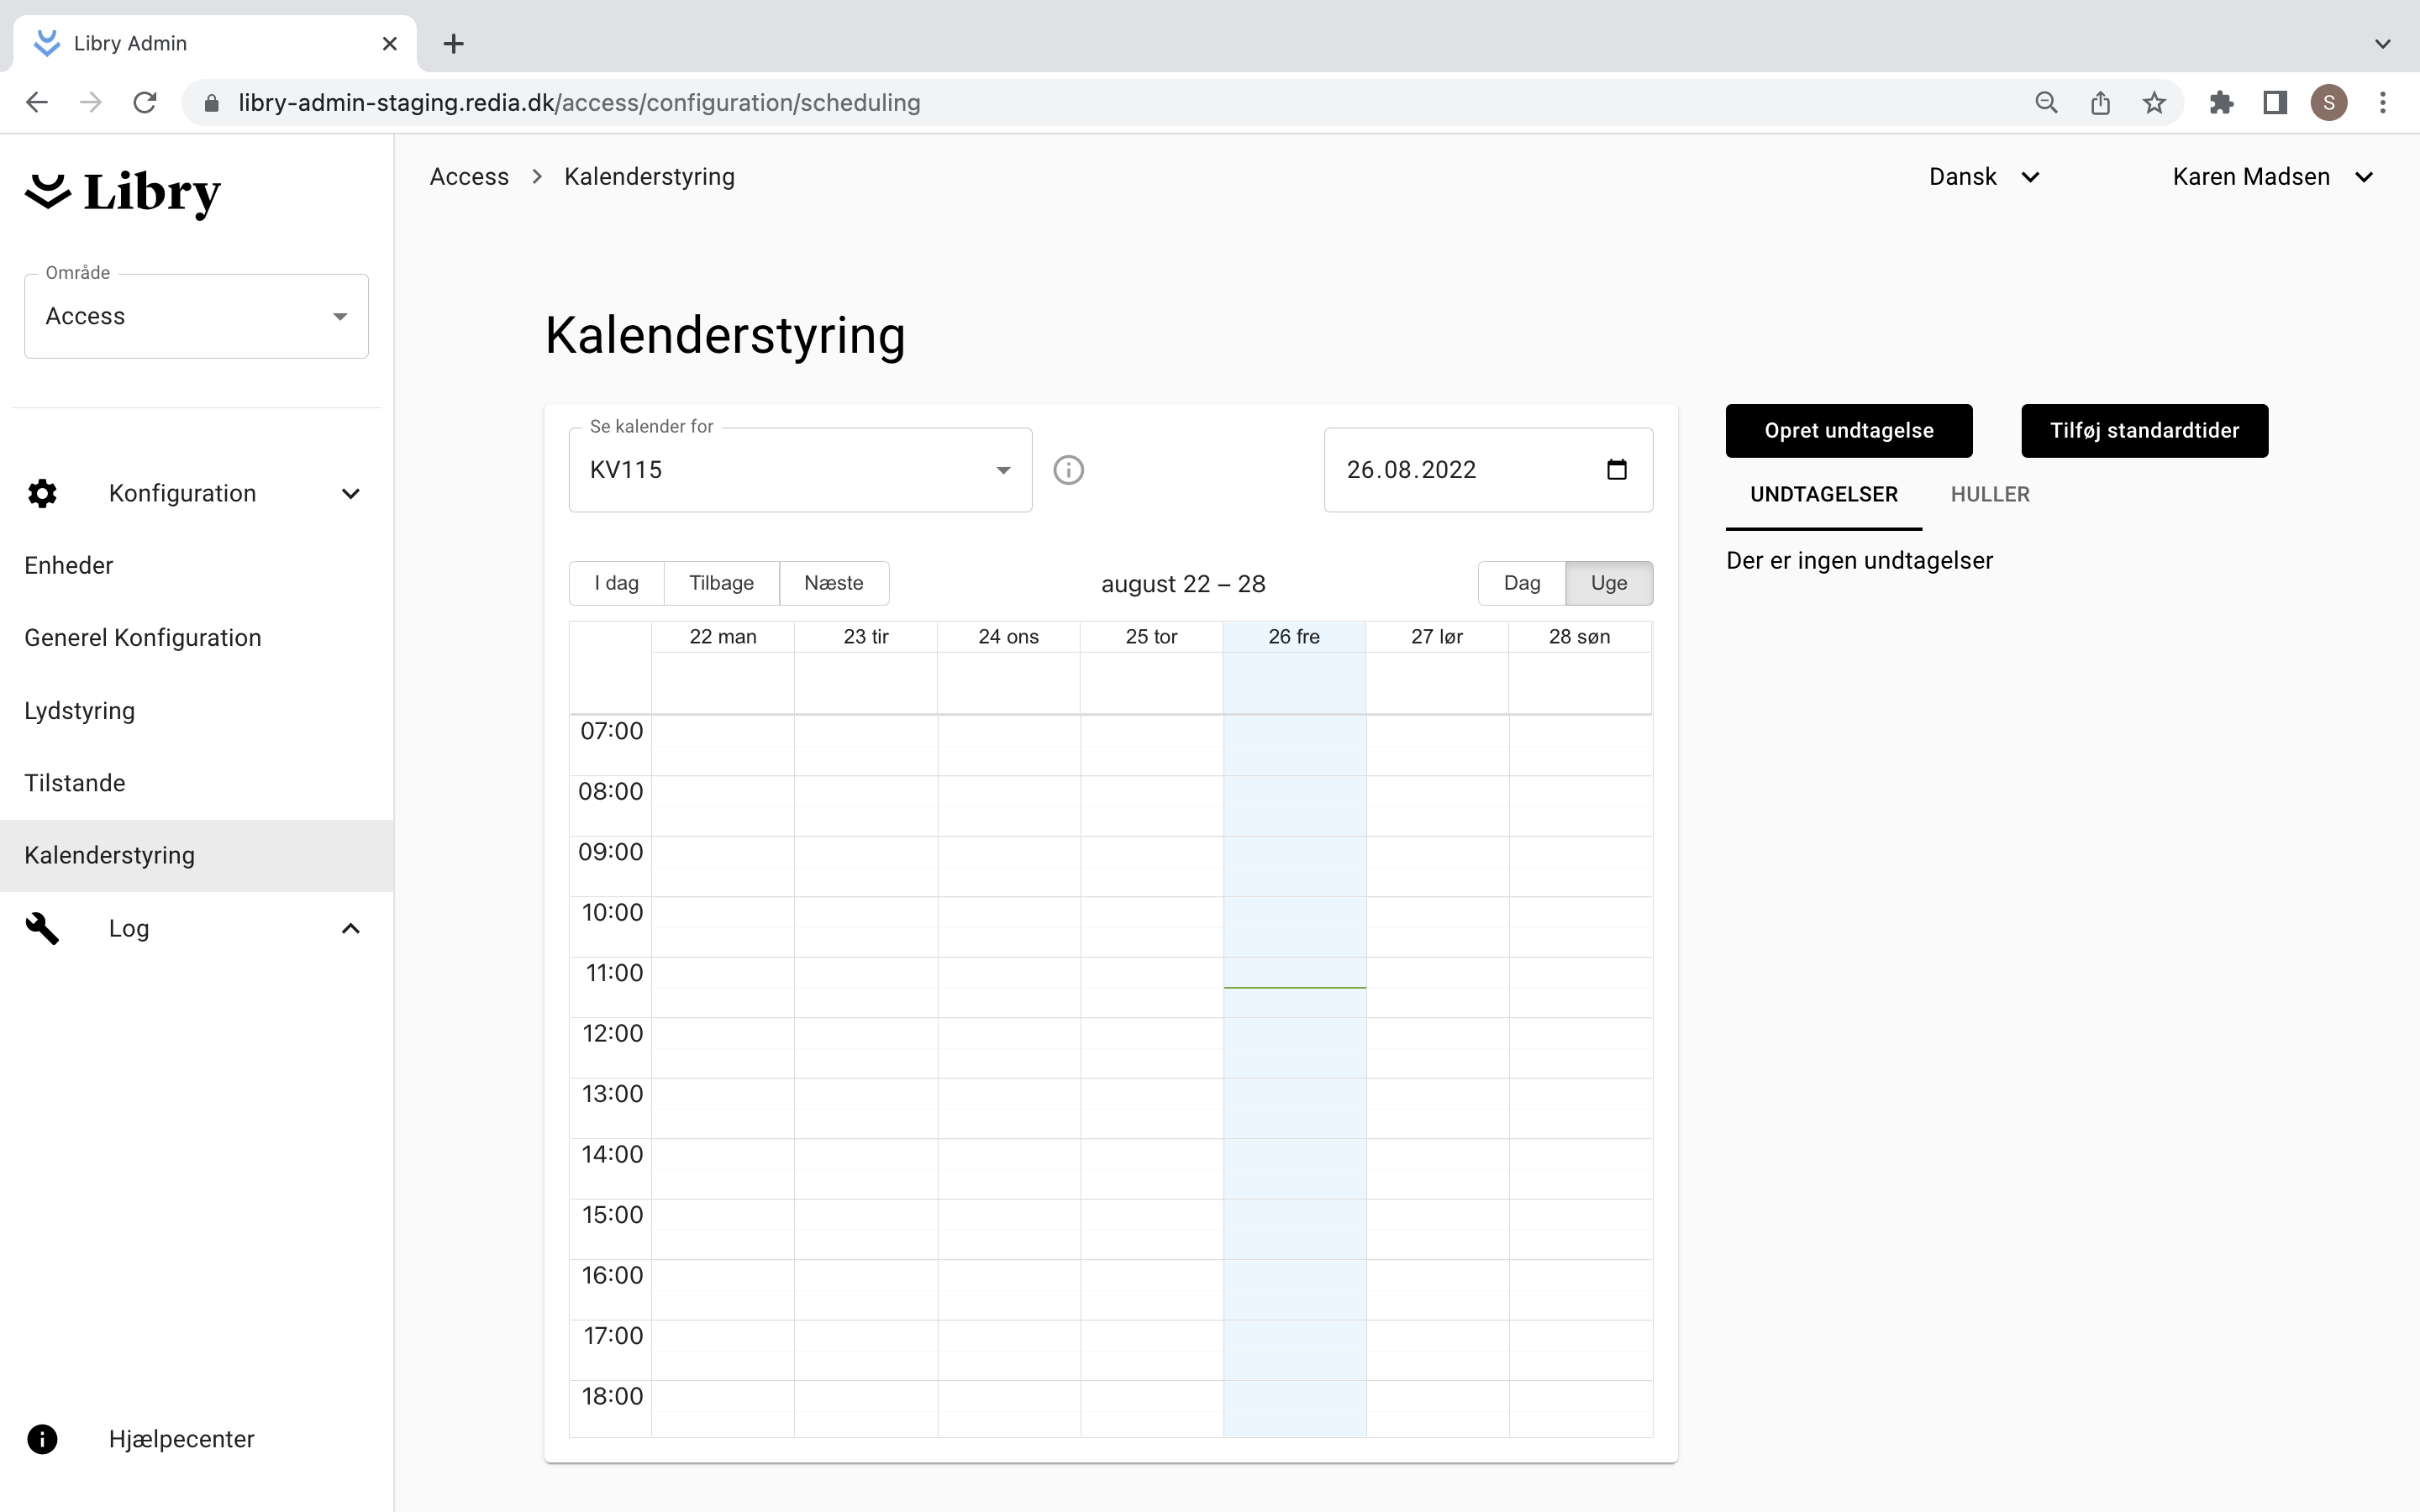Click the Tilføj standardtider button

pyautogui.click(x=2144, y=431)
